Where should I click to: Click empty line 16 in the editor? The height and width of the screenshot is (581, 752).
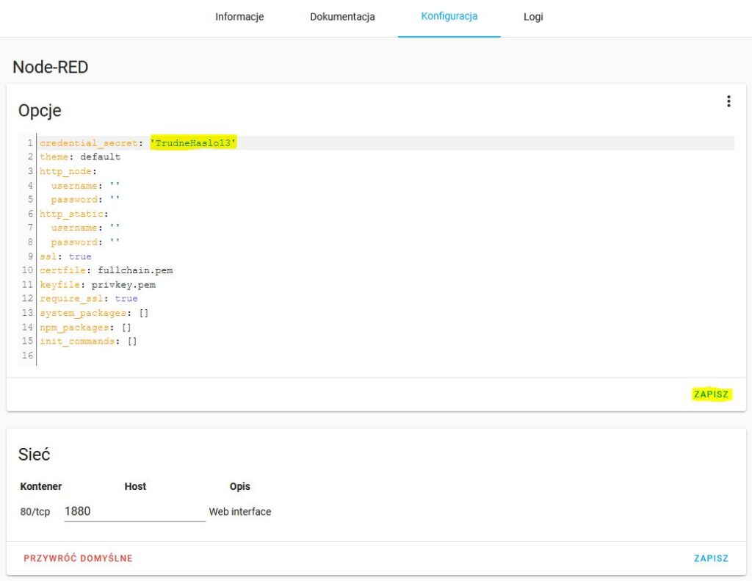(x=73, y=355)
